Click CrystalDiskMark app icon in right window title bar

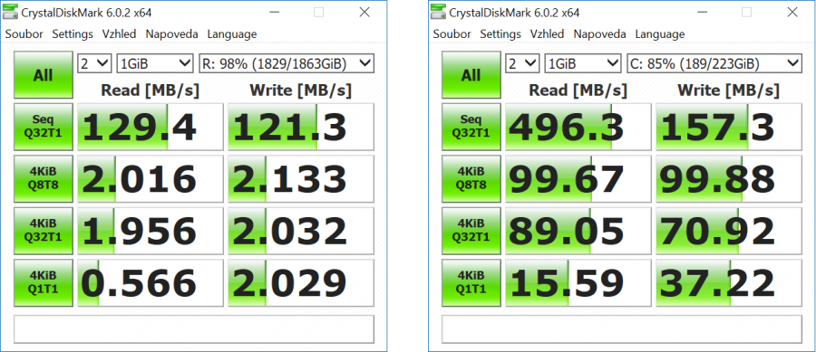point(439,13)
